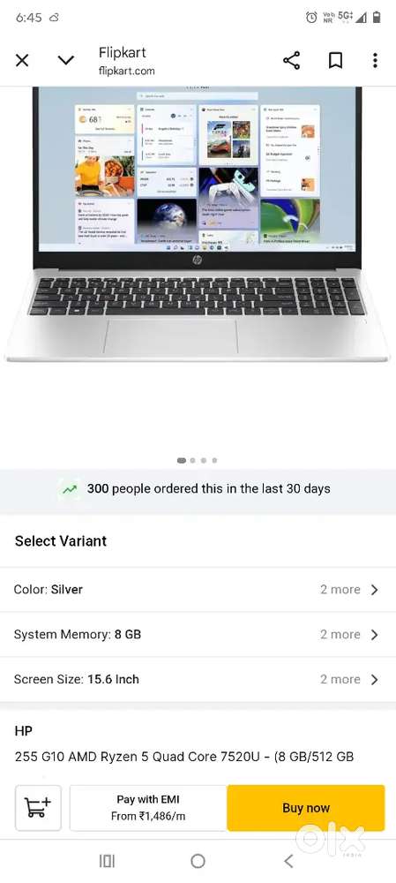Open the three-dot overflow menu

tap(375, 60)
